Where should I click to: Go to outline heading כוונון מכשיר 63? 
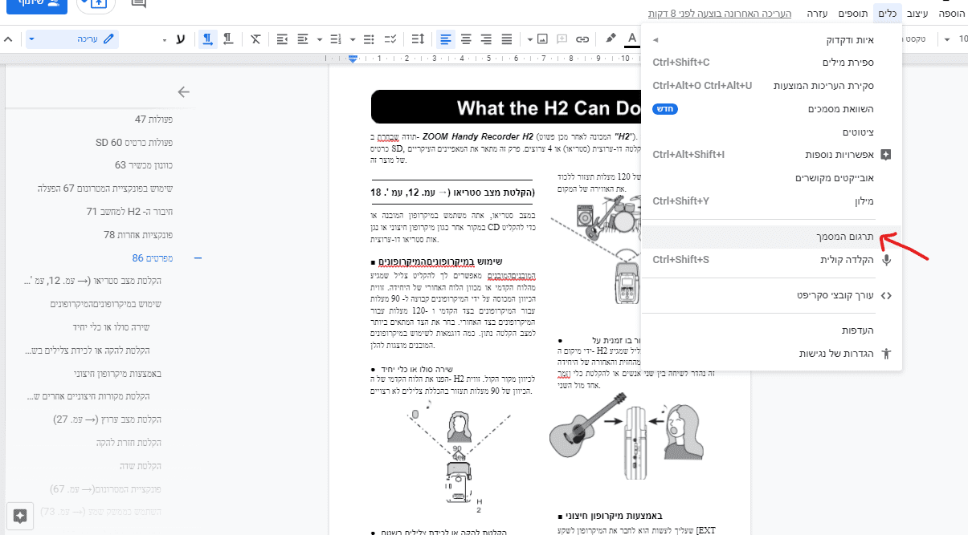coord(144,165)
